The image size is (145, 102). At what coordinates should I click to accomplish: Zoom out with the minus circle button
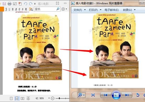53,98
